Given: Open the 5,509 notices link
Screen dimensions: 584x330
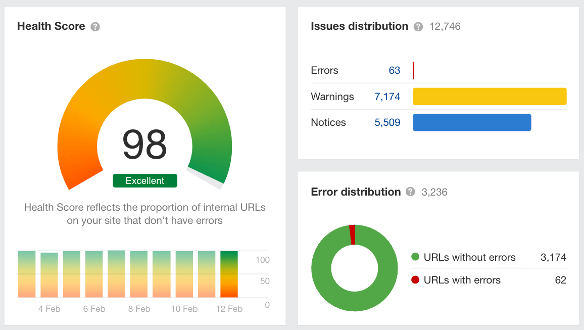Looking at the screenshot, I should 387,122.
